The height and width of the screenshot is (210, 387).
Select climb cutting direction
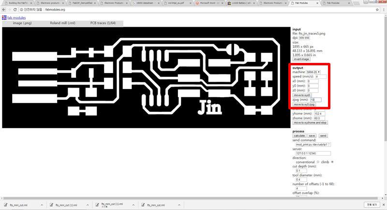point(332,162)
